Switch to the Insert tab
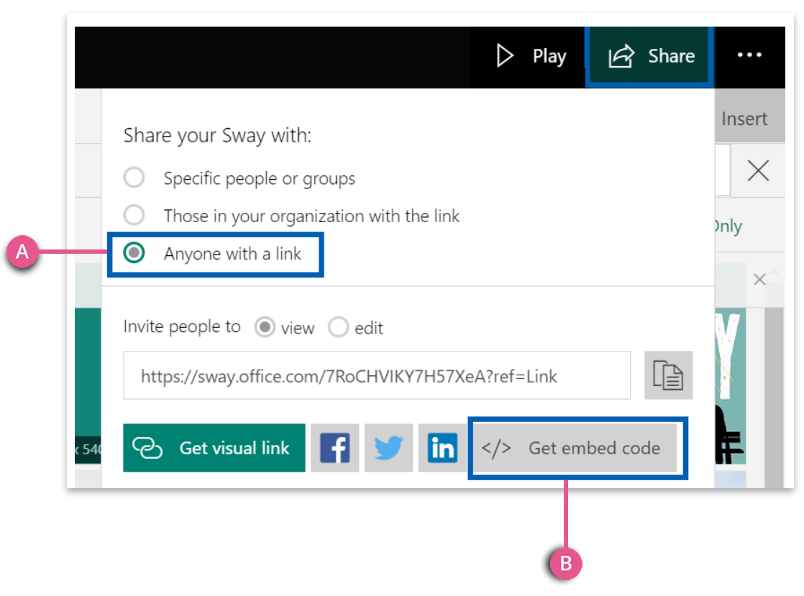 pyautogui.click(x=744, y=119)
